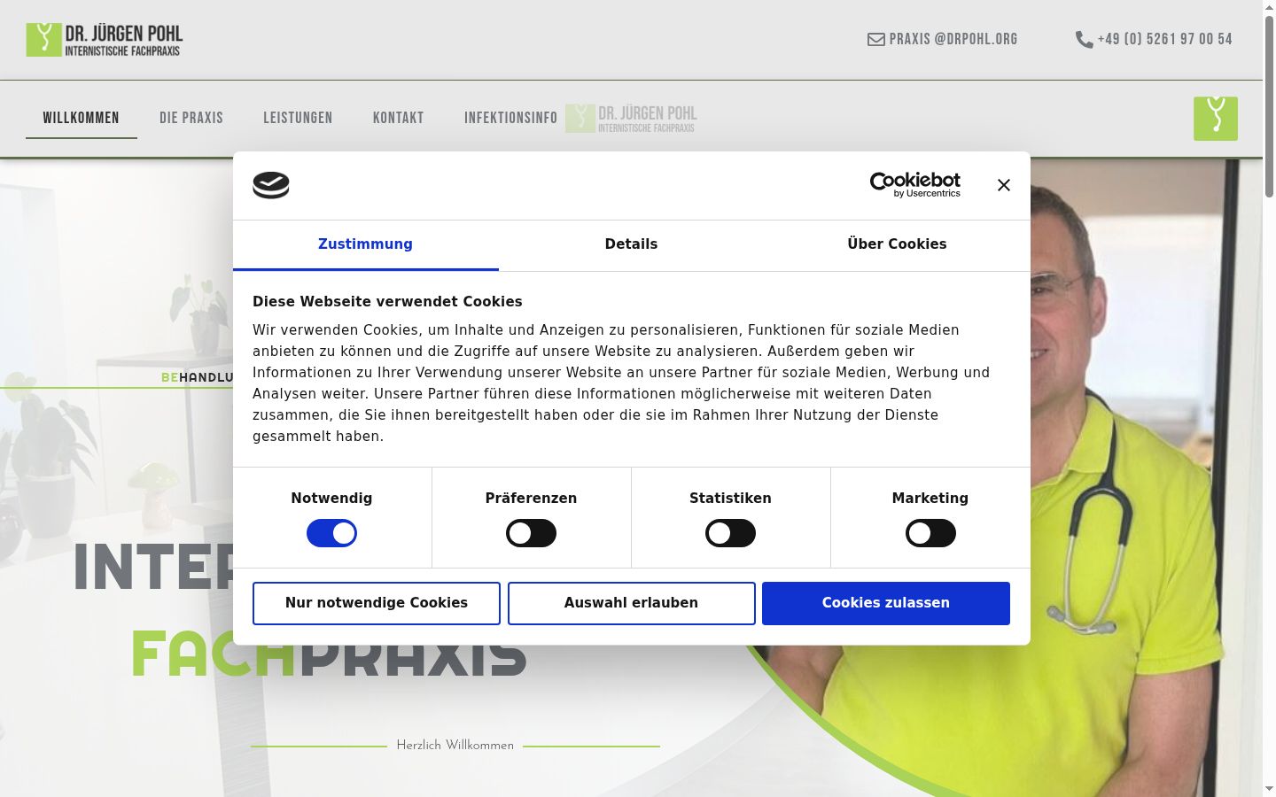Close the cookie consent dialog
Viewport: 1276px width, 797px height.
tap(1004, 185)
